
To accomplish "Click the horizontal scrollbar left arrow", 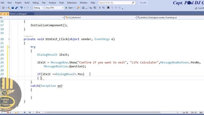I will click(45, 112).
